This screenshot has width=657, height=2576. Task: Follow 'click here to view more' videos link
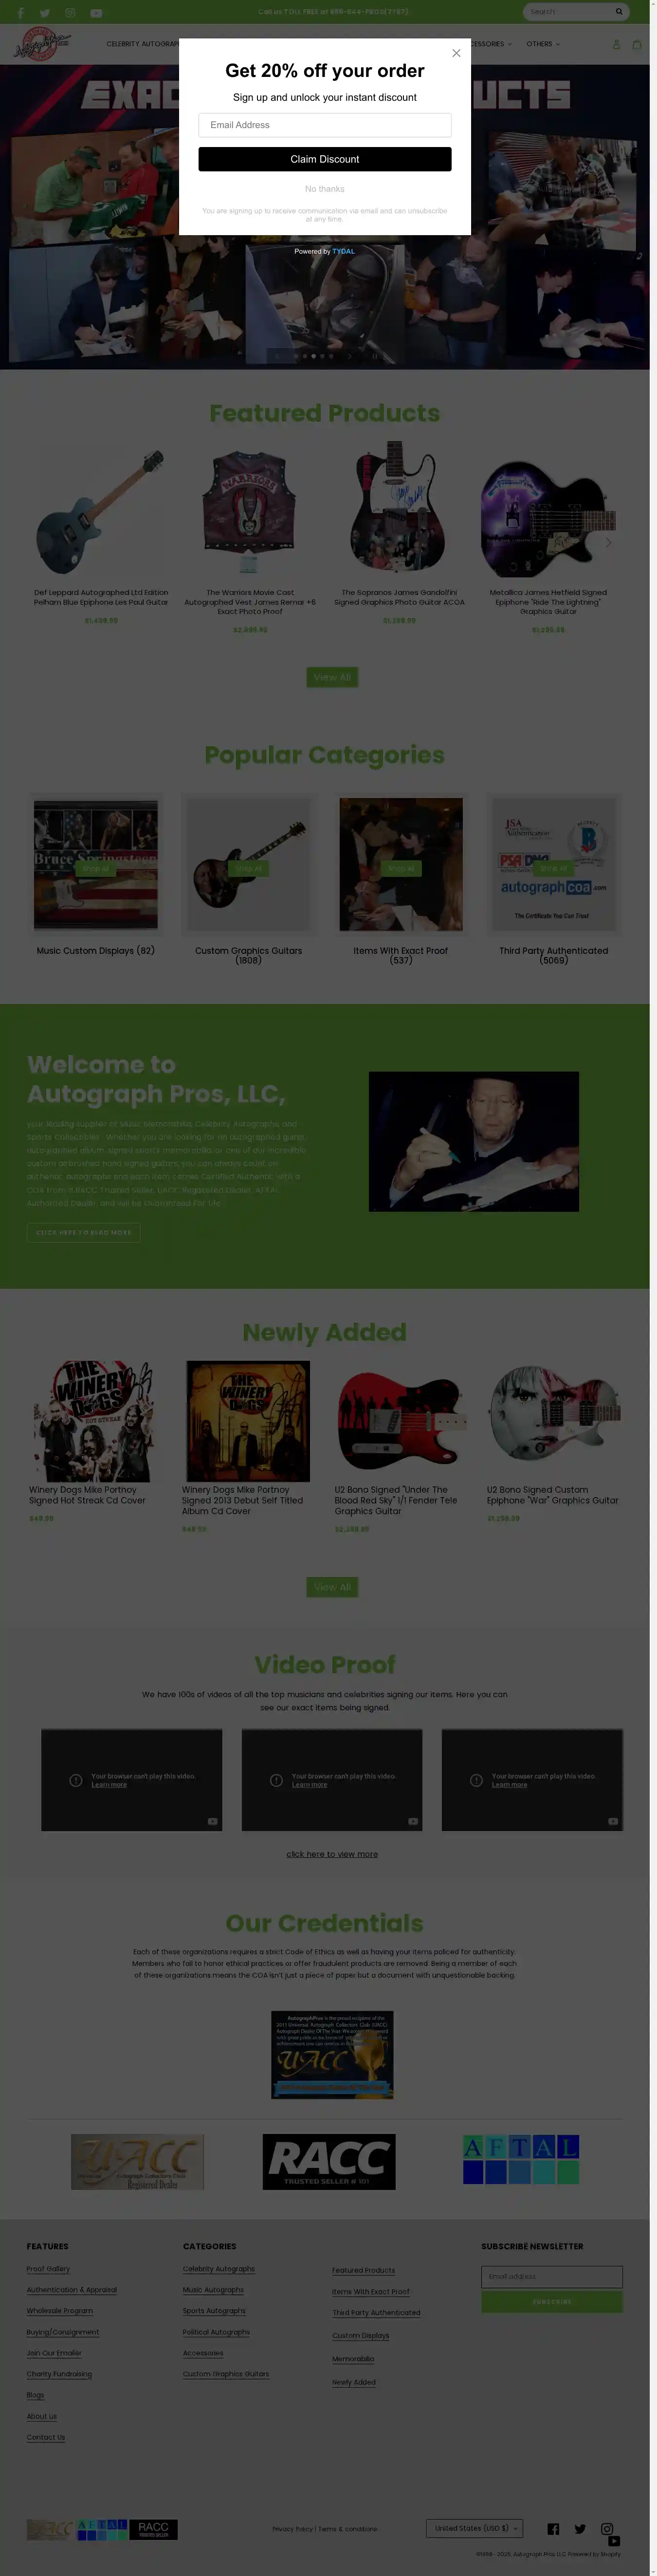point(332,1854)
